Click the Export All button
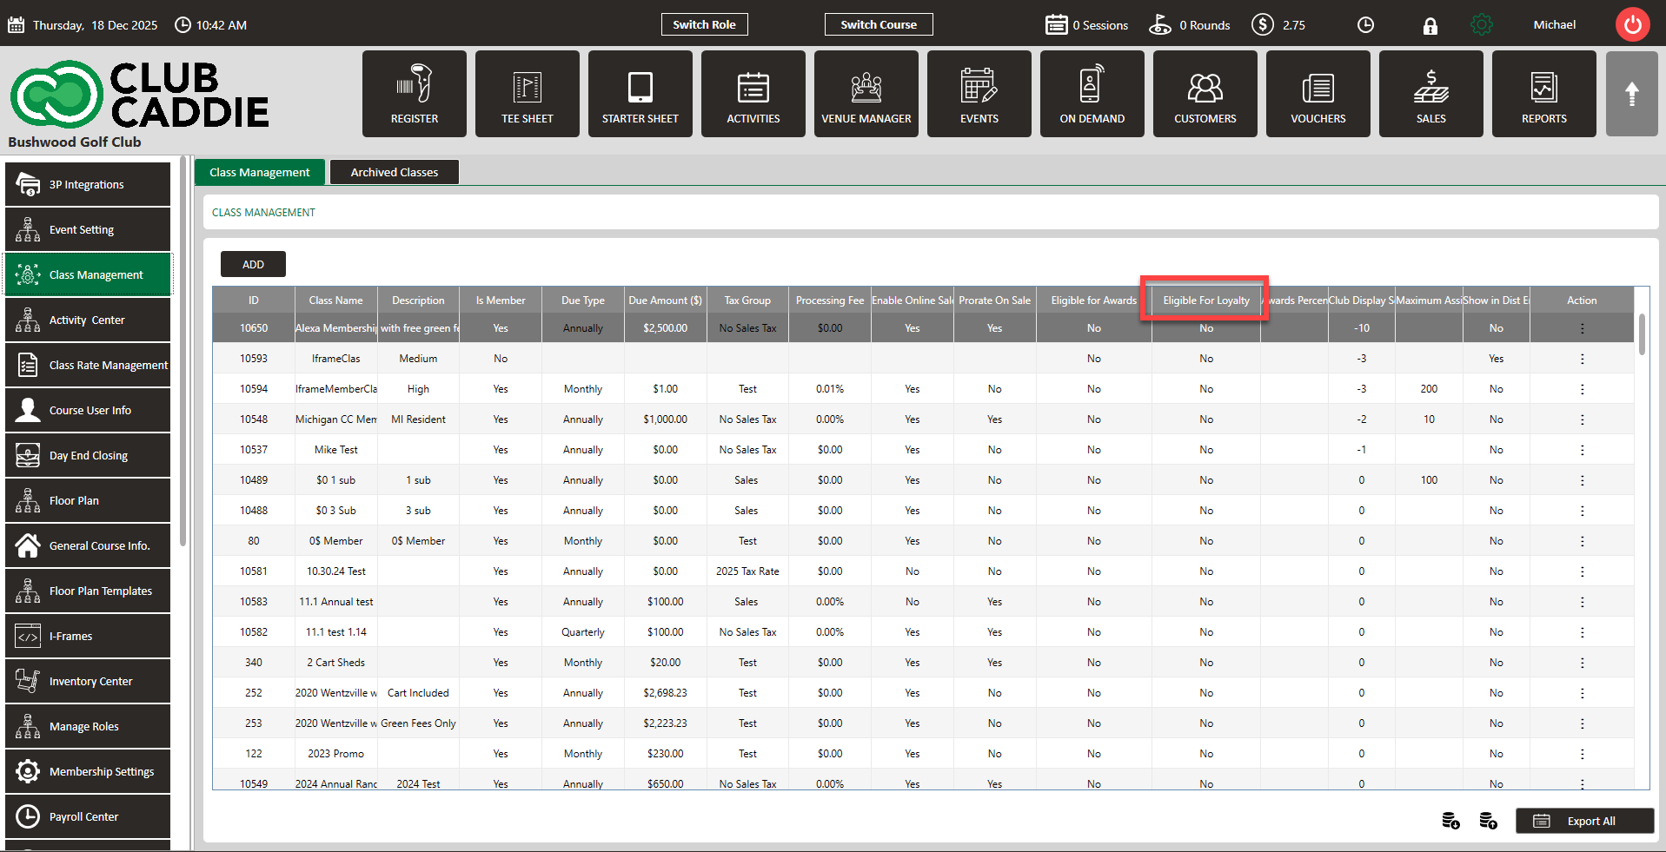 click(x=1583, y=821)
